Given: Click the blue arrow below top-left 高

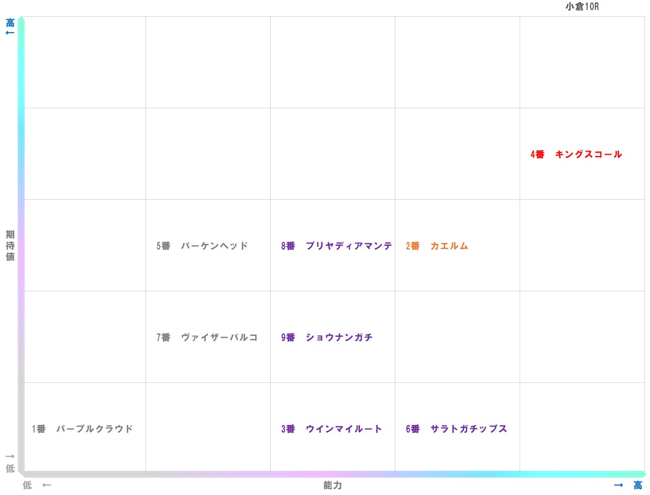Looking at the screenshot, I should tap(10, 33).
